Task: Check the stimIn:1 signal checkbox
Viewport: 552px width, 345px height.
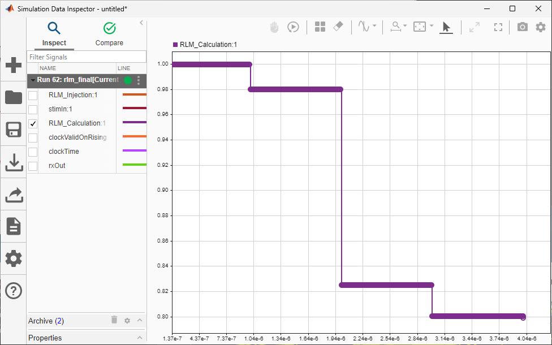Action: 32,109
